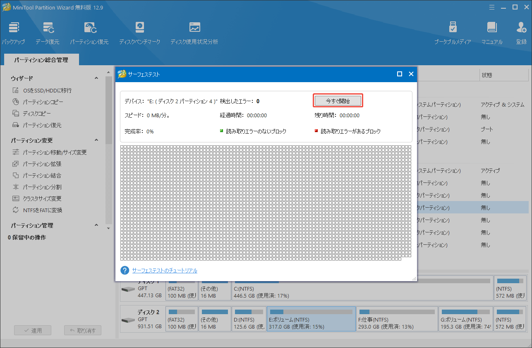Open Data Recovery (データ復元) tool
Viewport: 532px width, 348px height.
pos(48,28)
